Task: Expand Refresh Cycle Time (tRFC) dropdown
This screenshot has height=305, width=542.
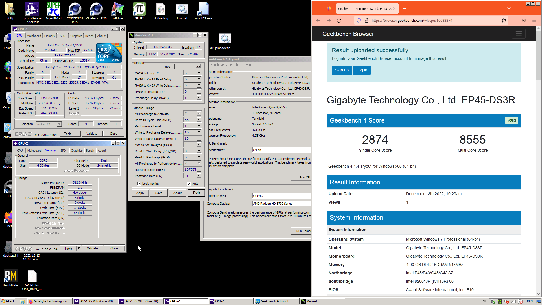Action: [x=199, y=120]
